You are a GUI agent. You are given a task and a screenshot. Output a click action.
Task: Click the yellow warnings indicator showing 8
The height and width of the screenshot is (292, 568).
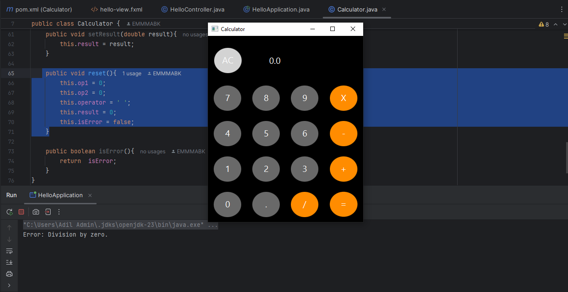coord(544,24)
